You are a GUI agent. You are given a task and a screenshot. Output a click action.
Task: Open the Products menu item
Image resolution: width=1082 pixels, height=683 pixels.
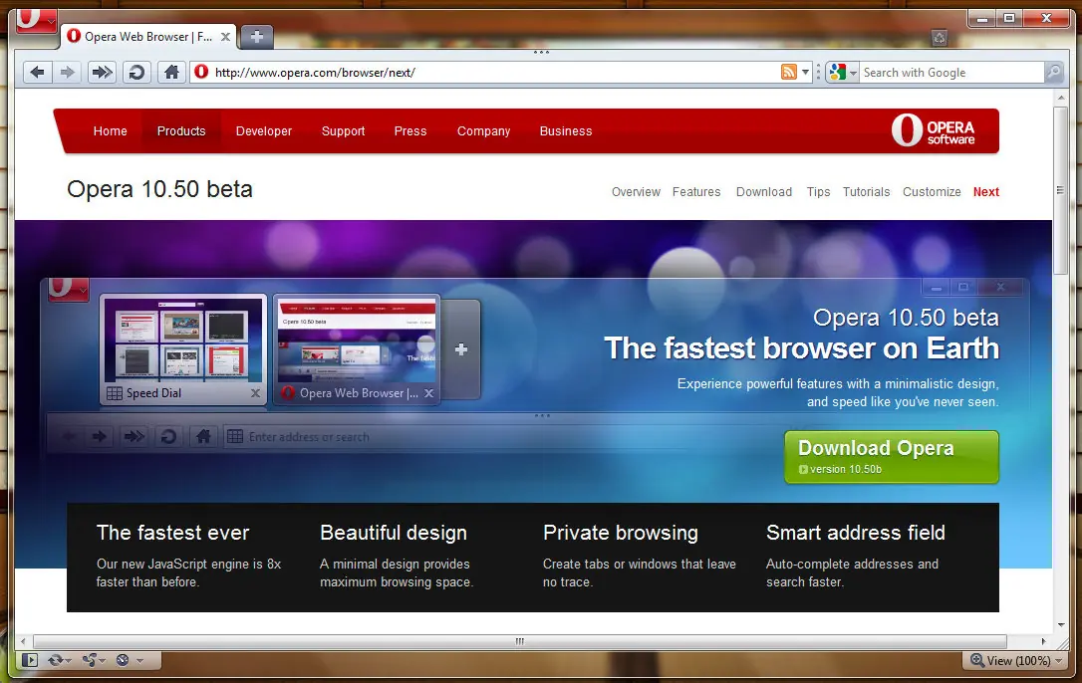[181, 131]
